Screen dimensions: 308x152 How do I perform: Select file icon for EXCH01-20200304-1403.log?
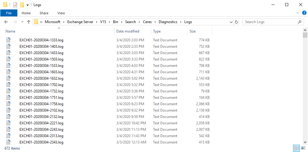coord(8,46)
